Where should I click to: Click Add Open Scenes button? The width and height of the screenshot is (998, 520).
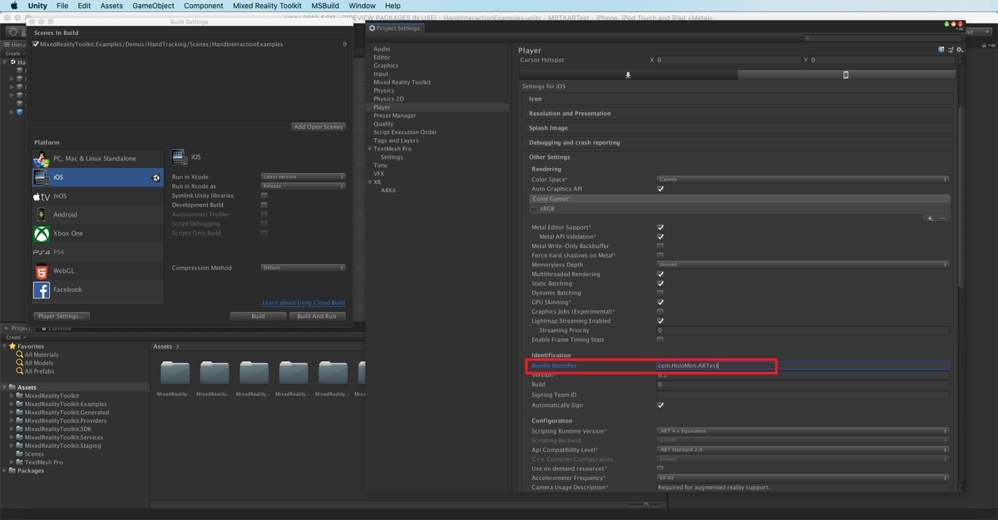click(x=319, y=127)
